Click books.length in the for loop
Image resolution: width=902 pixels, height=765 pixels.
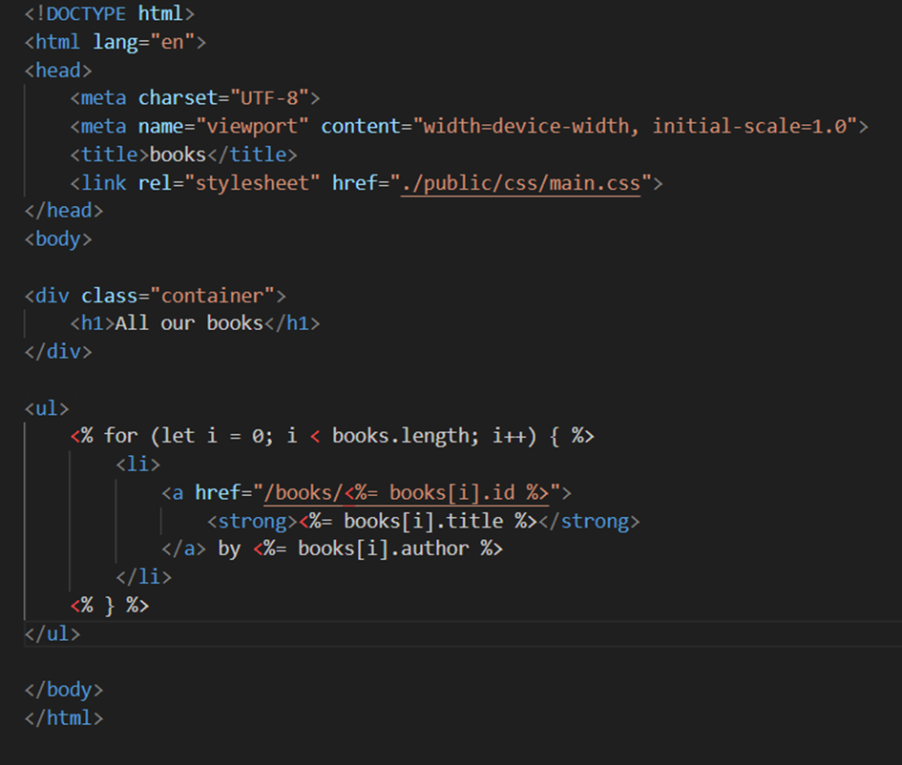pyautogui.click(x=400, y=436)
